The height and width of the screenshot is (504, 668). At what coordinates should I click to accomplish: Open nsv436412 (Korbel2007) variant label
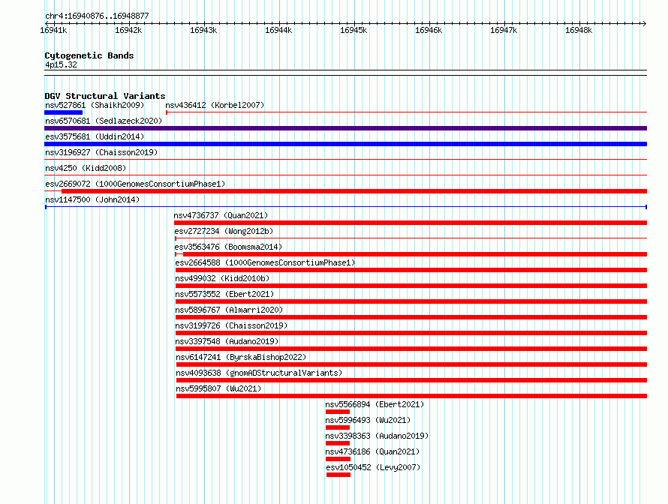(215, 105)
